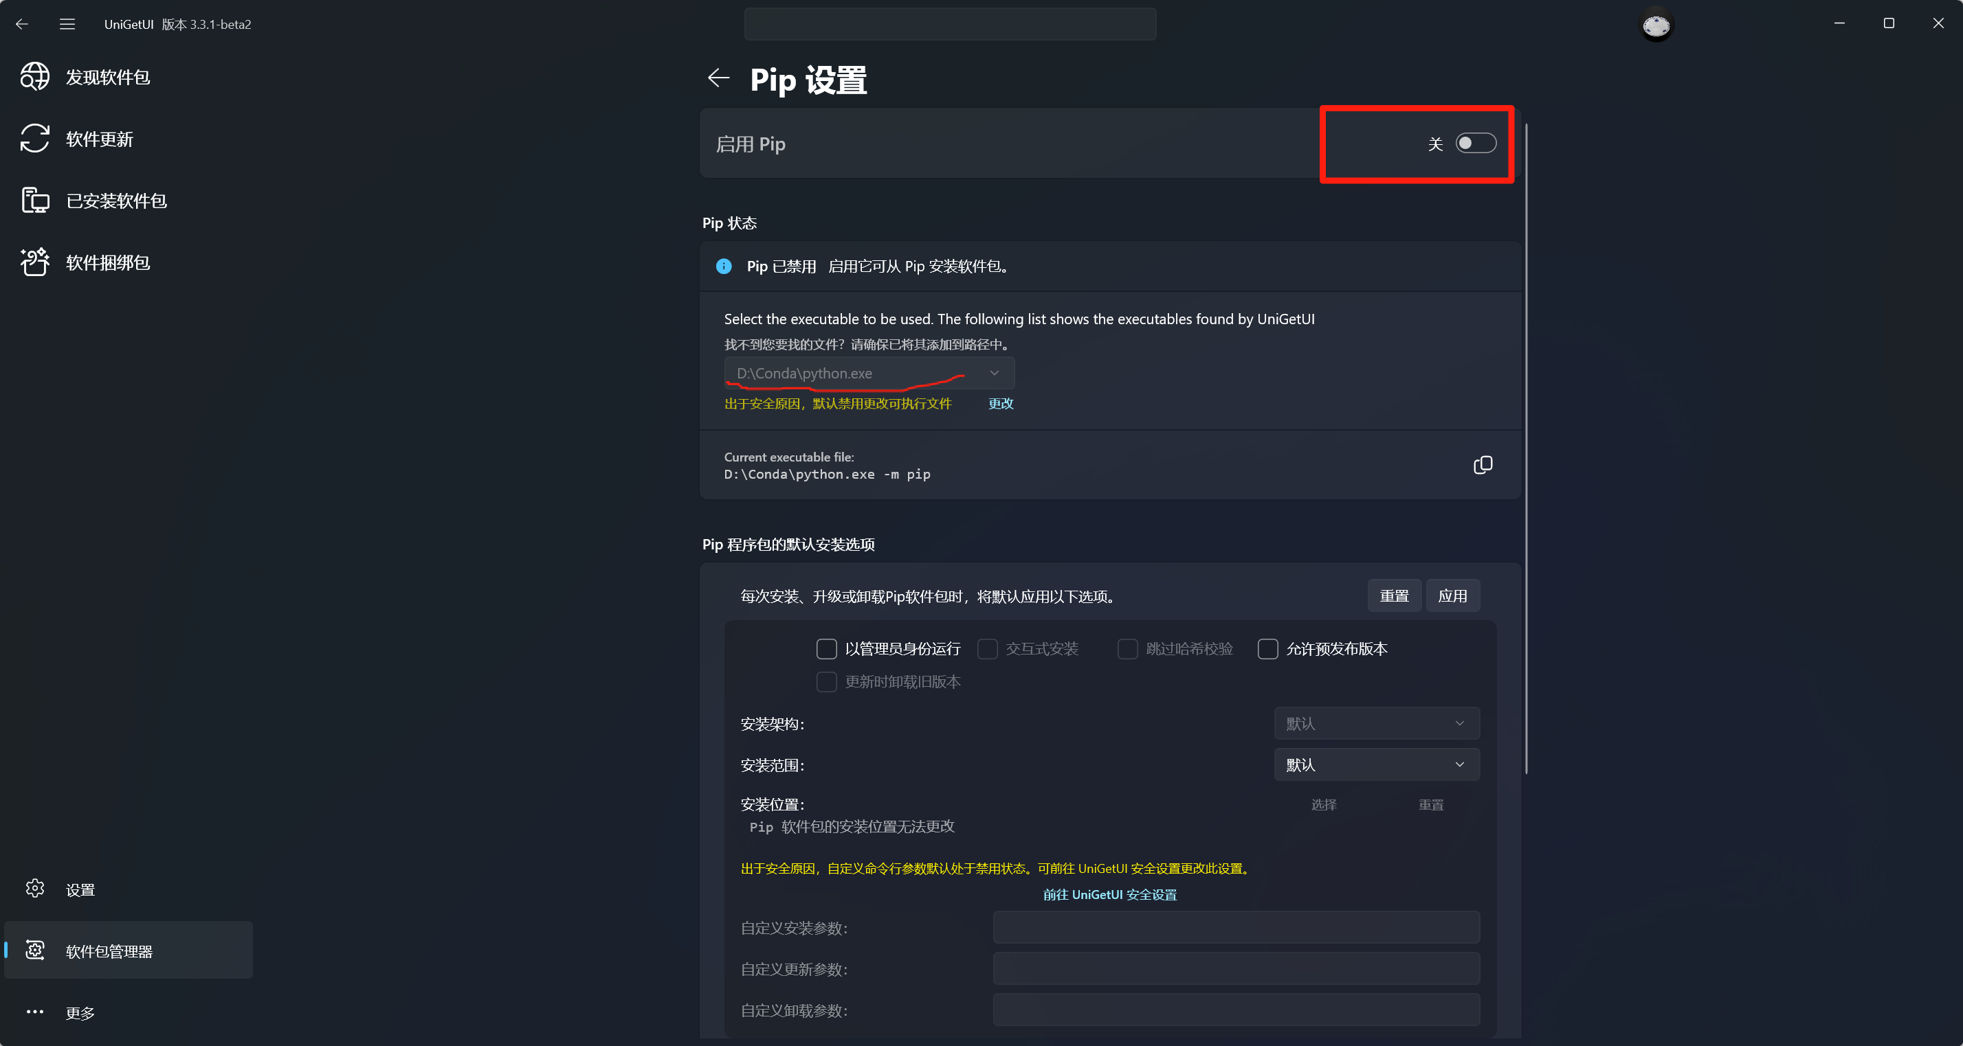
Task: Click the 更改 link for executable
Action: pos(1001,403)
